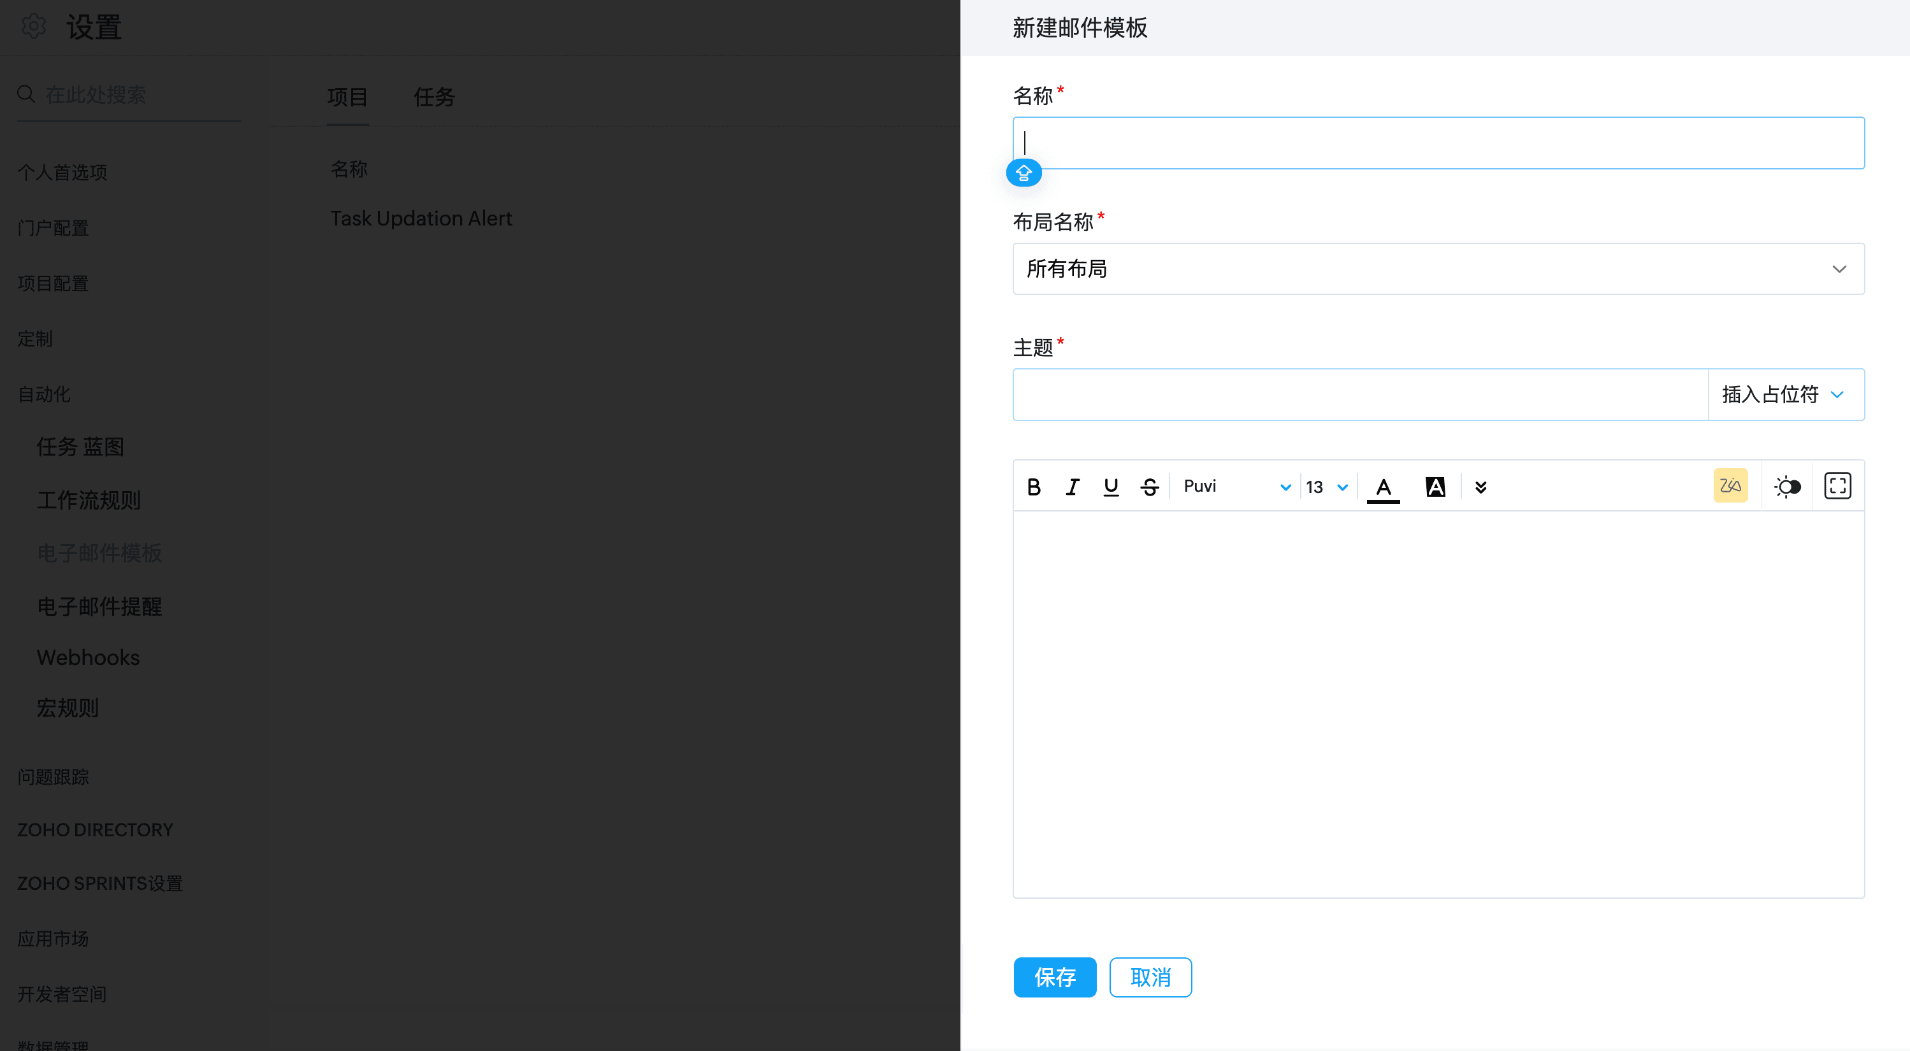Expand the 所有布局 layout dropdown
Screen dimensions: 1910x1051
[1438, 269]
